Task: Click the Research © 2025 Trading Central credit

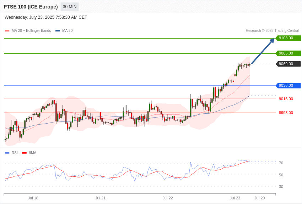Action: click(x=272, y=31)
